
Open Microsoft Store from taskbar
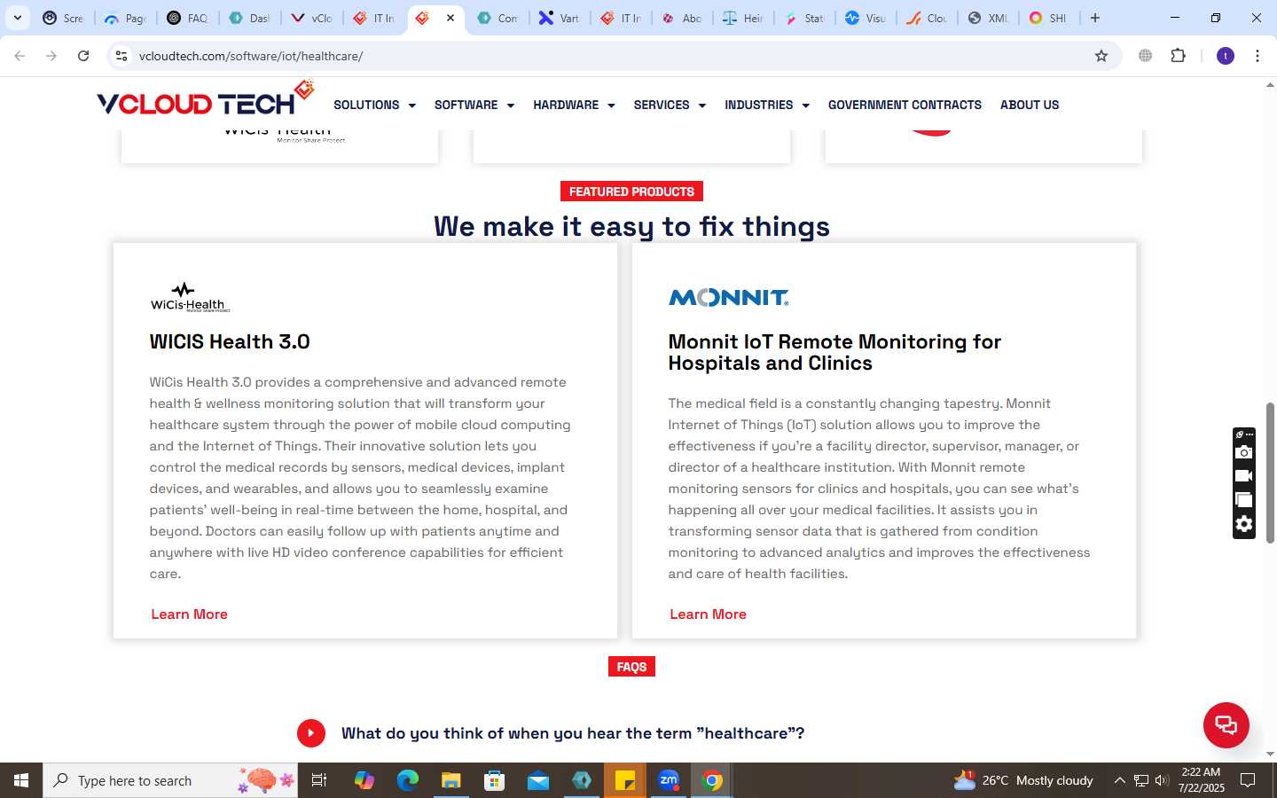coord(495,780)
